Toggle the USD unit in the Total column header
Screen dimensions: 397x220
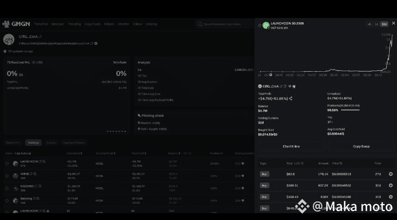(299, 164)
